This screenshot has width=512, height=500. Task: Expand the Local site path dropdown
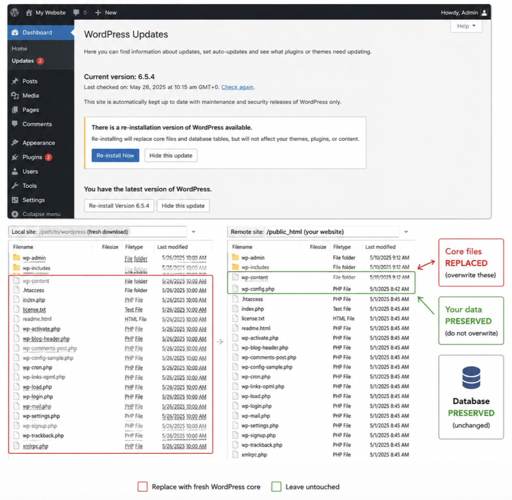tap(193, 231)
